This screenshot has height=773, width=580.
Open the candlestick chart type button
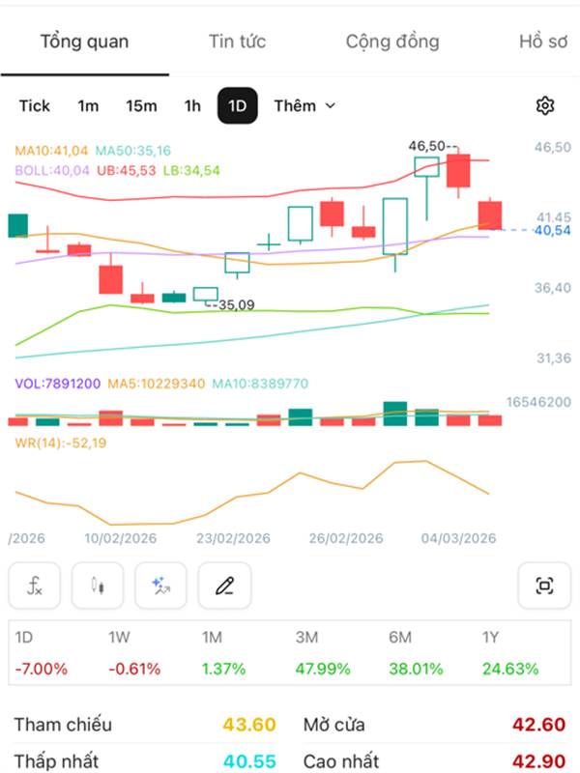(98, 586)
